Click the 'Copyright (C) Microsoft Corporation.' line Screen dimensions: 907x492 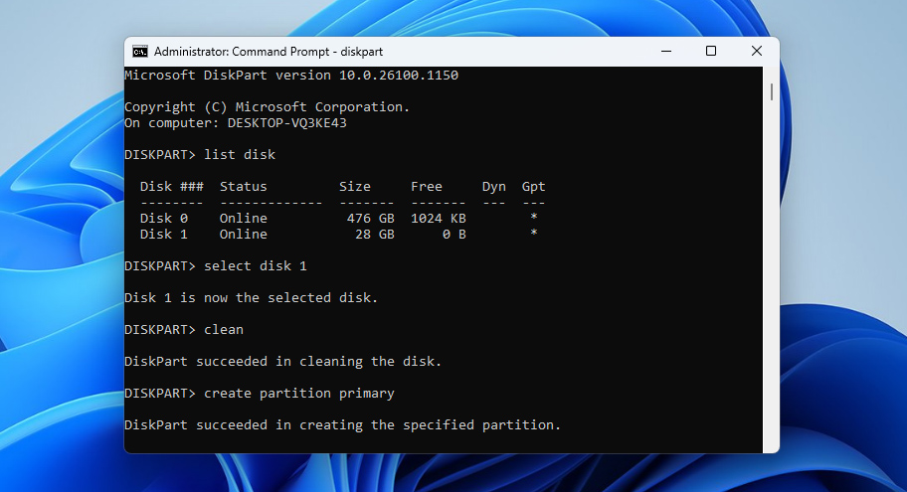pyautogui.click(x=268, y=107)
